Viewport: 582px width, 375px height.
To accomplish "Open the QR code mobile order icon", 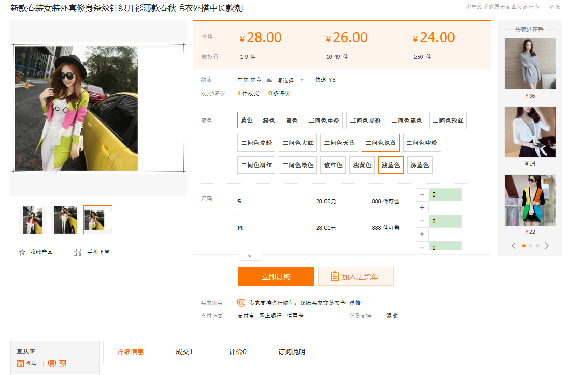I will click(x=78, y=252).
